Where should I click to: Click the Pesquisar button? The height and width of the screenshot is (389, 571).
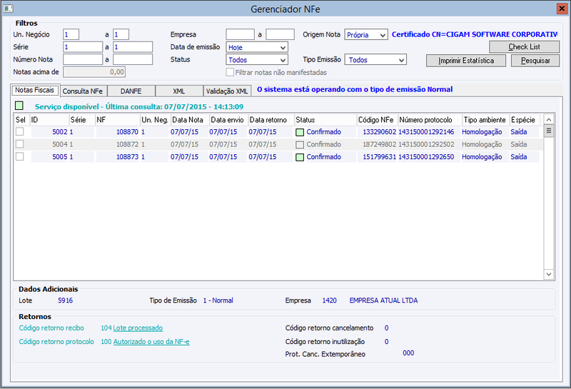535,61
